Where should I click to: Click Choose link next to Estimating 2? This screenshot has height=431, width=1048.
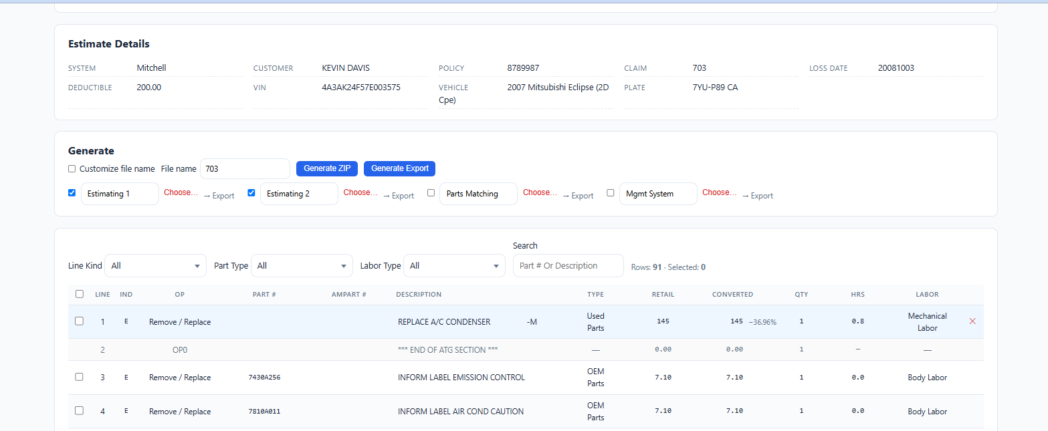tap(360, 192)
